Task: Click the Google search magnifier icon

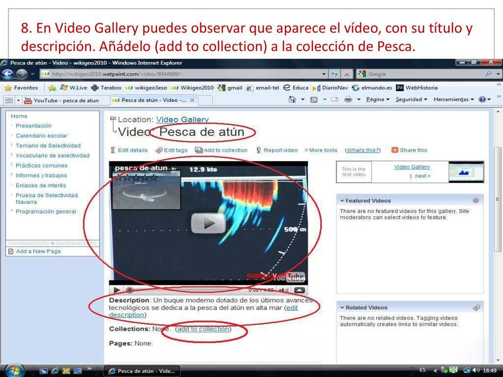Action: pyautogui.click(x=489, y=74)
